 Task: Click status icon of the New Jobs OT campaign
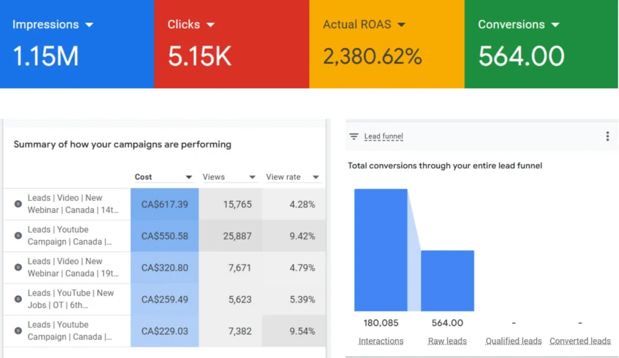pos(18,299)
